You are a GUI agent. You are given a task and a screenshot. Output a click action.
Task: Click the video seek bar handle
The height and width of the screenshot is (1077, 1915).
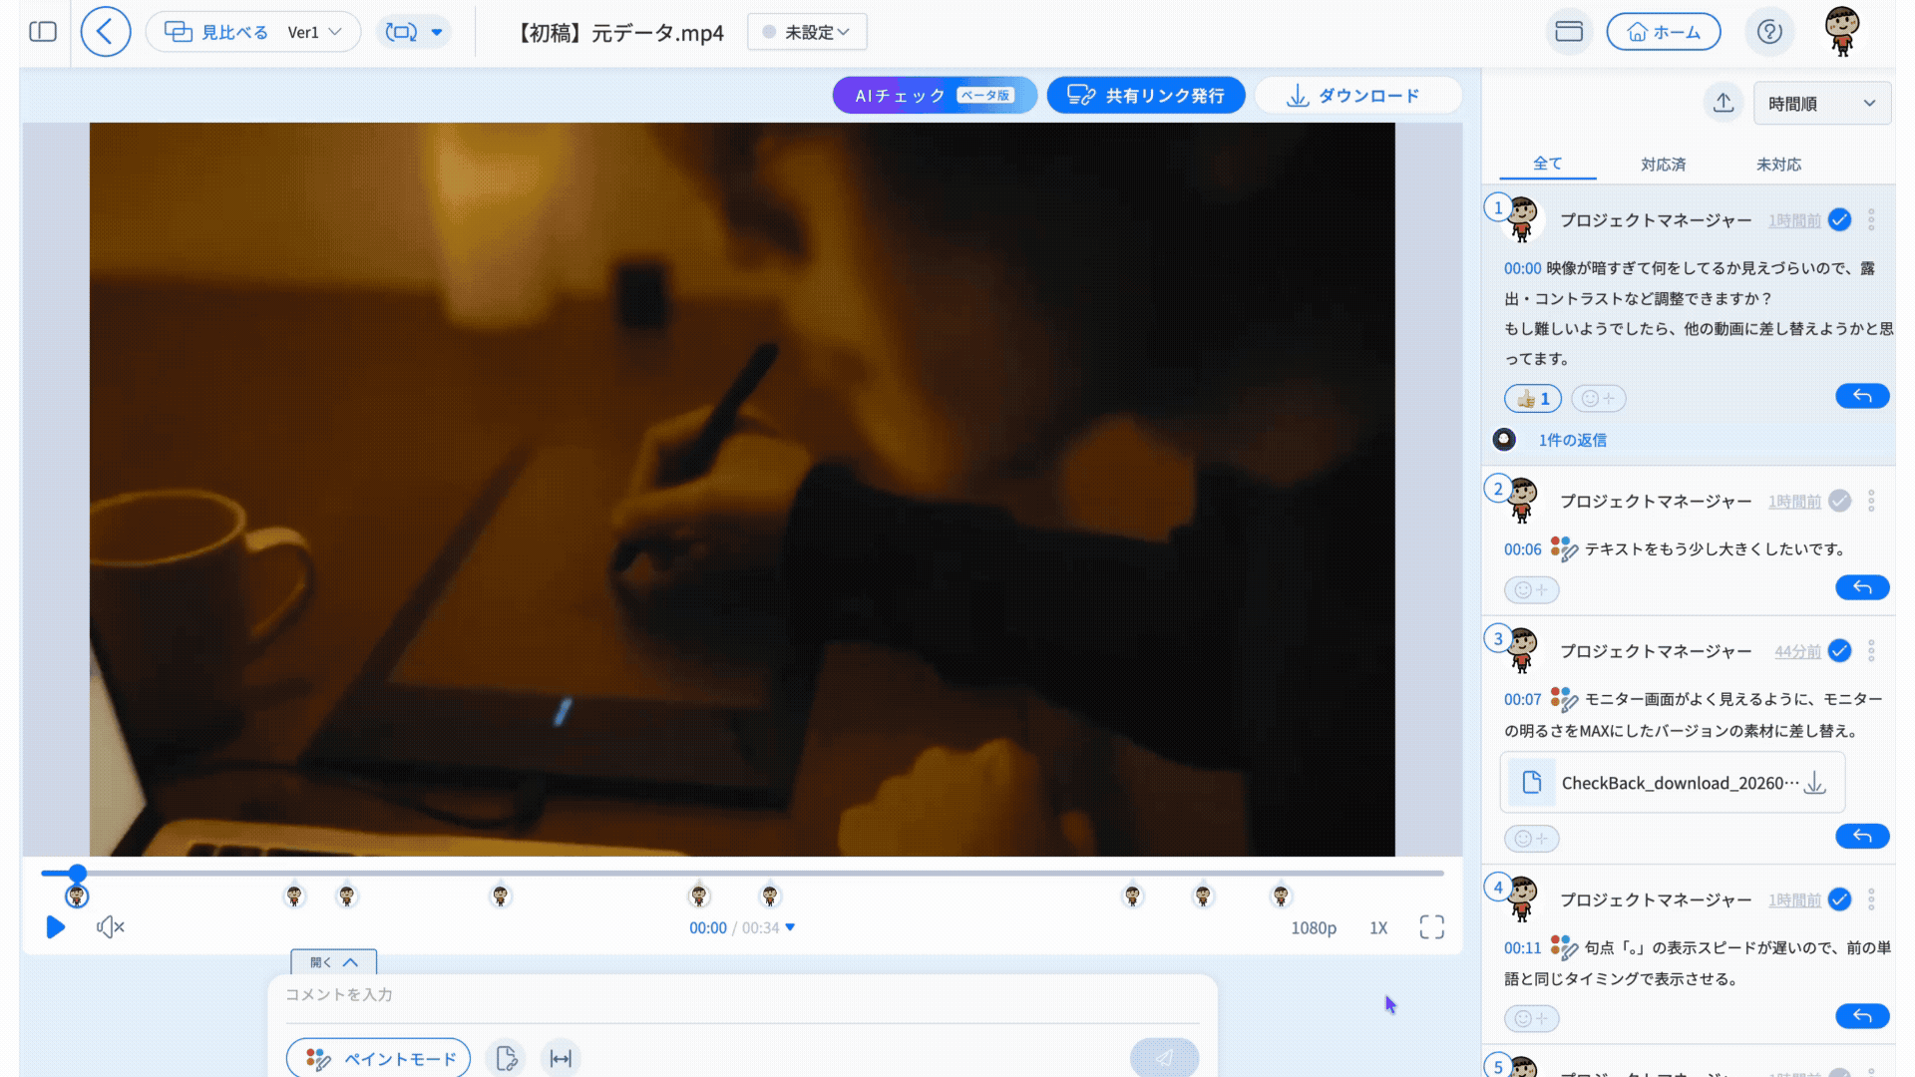pyautogui.click(x=77, y=873)
